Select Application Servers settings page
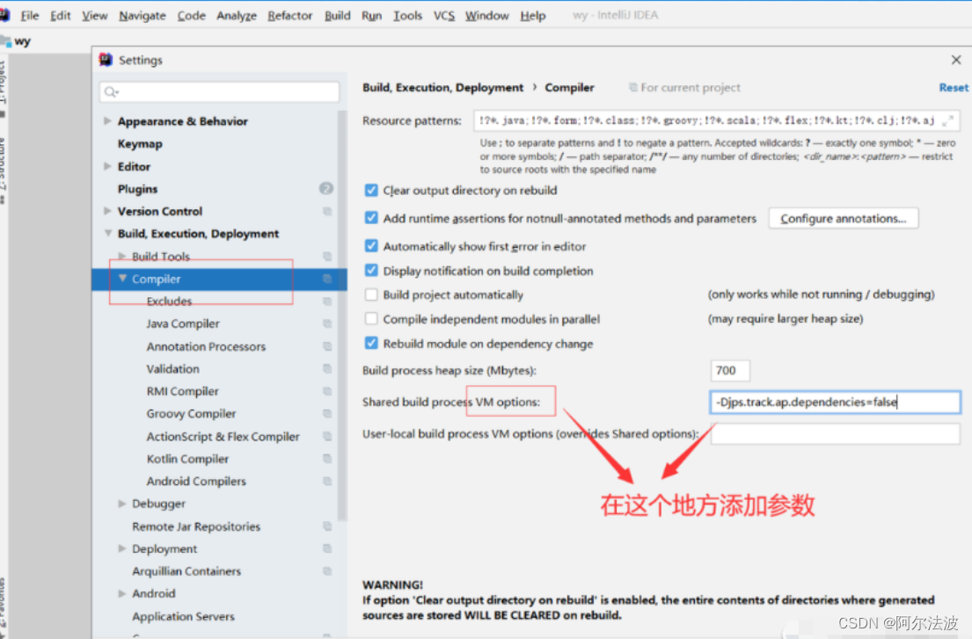The width and height of the screenshot is (972, 639). (184, 616)
